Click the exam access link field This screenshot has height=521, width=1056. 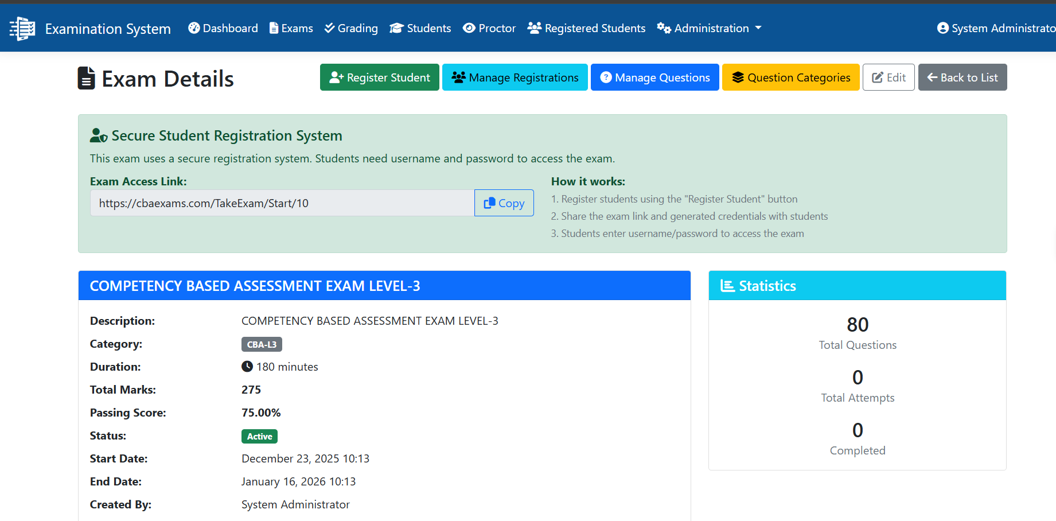pos(282,203)
